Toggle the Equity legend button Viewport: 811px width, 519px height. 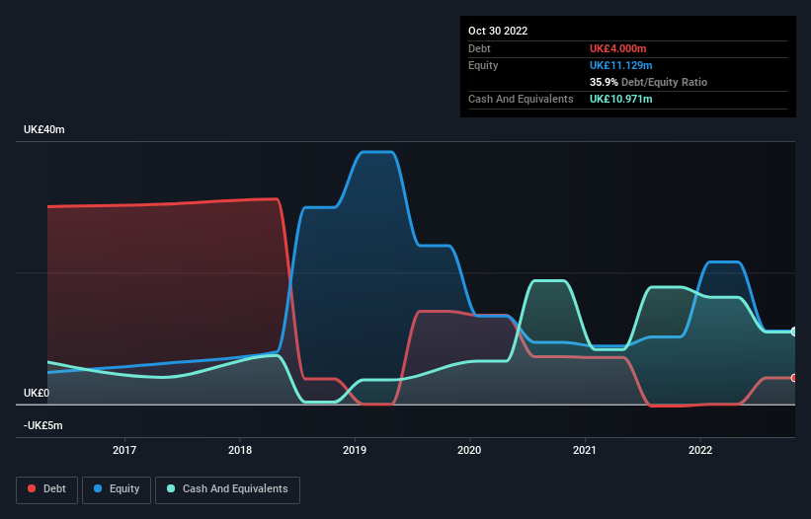click(x=117, y=489)
